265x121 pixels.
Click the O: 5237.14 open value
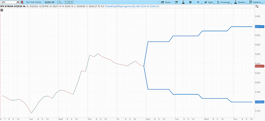coord(55,6)
